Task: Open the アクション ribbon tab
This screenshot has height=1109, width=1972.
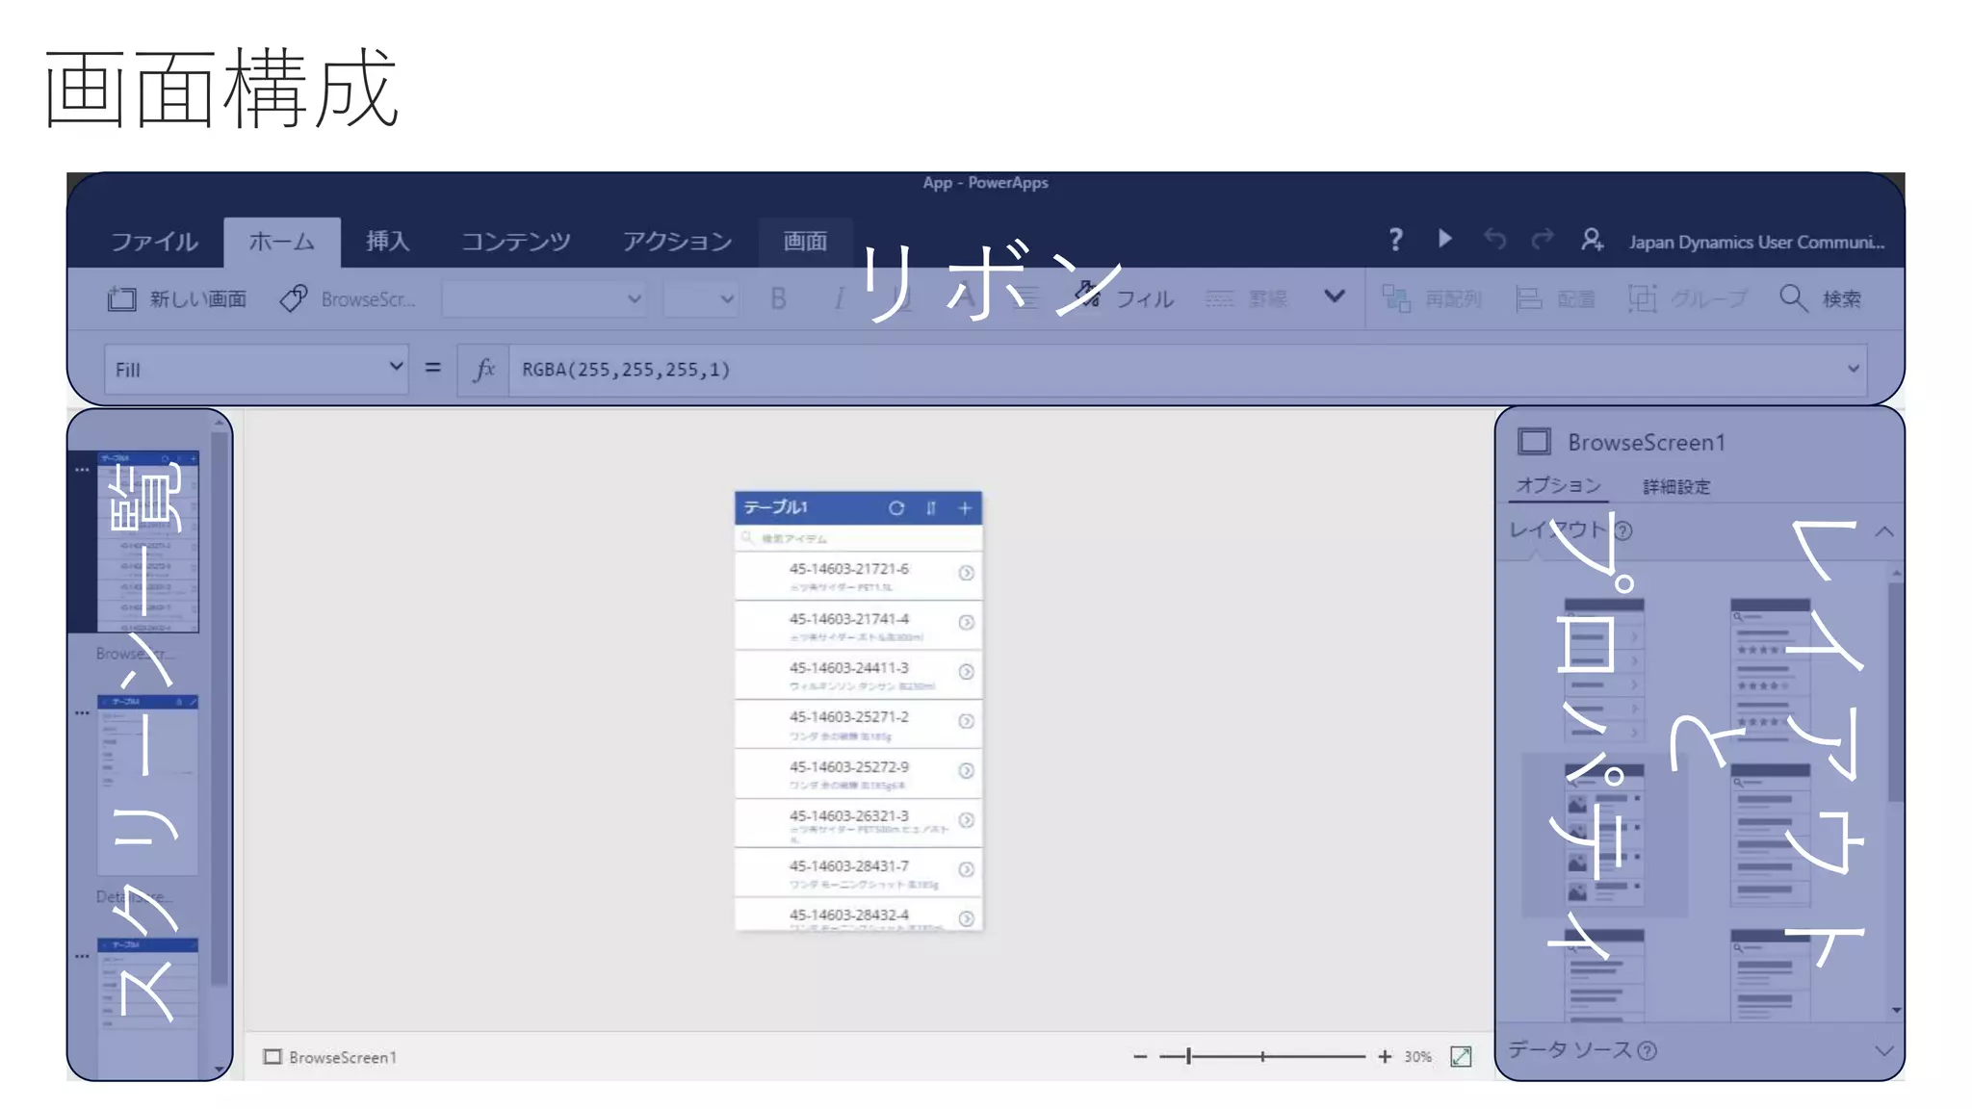Action: (677, 241)
